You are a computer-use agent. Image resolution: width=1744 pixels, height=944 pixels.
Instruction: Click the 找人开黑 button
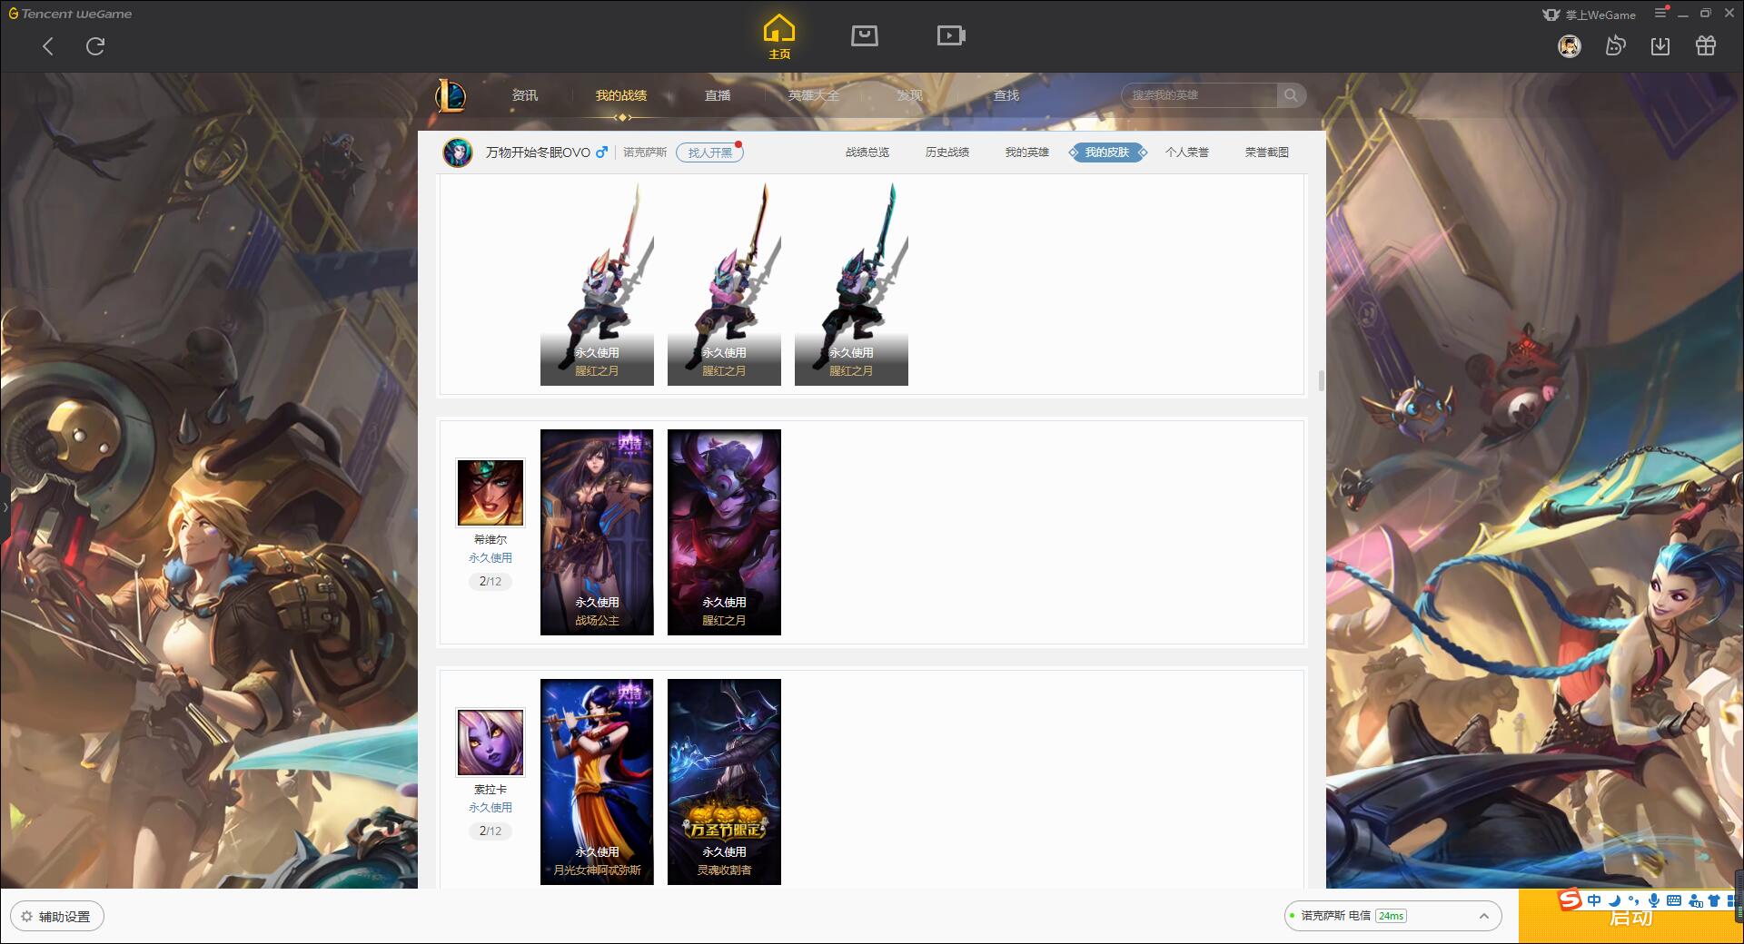point(709,152)
